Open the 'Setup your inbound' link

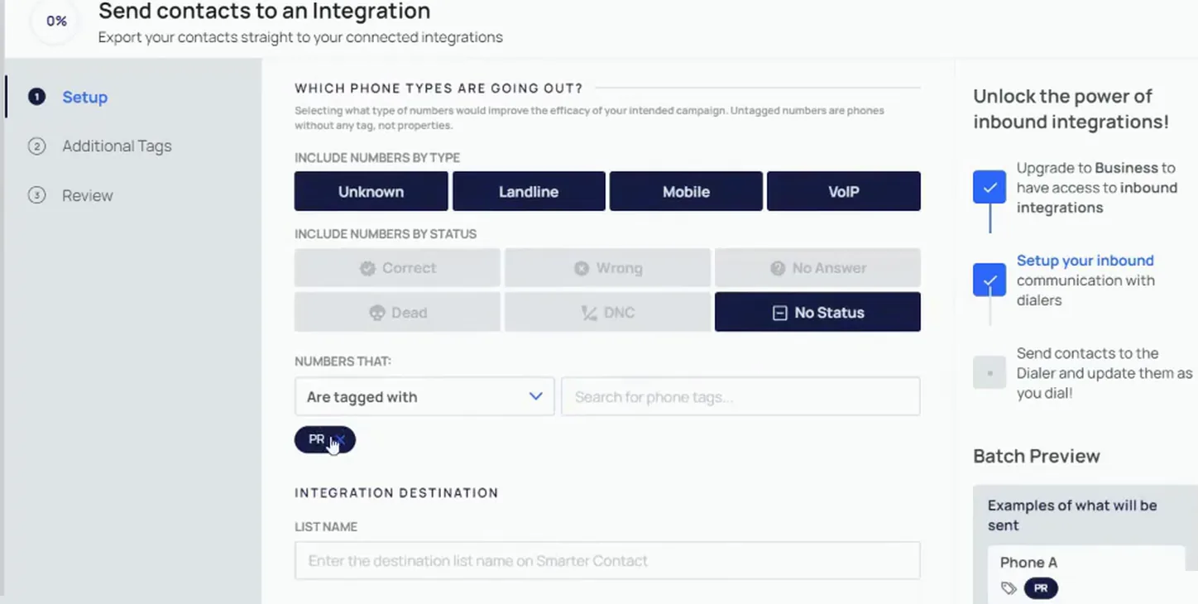pyautogui.click(x=1085, y=261)
